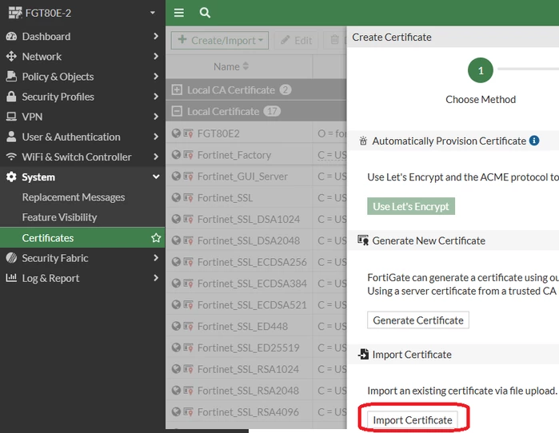
Task: Select the Fortinet_SSL_ECDSA521 row
Action: click(x=256, y=305)
